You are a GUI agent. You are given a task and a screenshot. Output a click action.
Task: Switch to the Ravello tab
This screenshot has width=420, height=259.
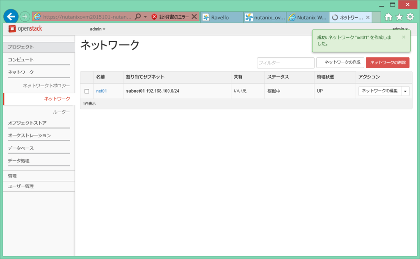222,17
